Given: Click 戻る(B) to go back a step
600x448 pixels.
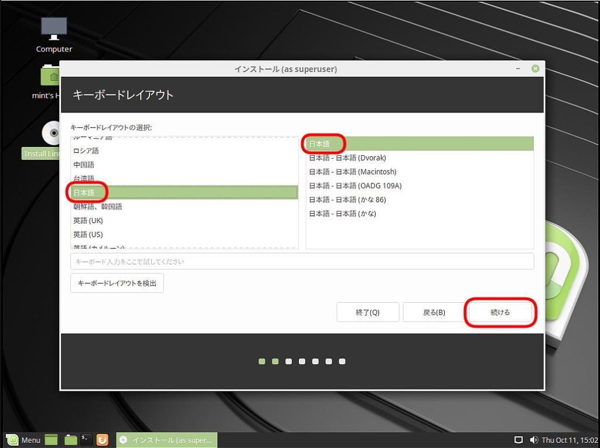Looking at the screenshot, I should point(434,312).
